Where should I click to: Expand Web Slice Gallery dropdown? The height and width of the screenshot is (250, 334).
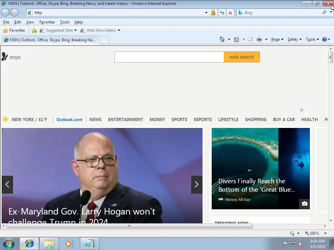click(119, 30)
